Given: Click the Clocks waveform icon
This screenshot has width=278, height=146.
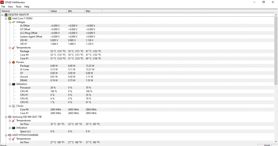Looking at the screenshot, I should [x=14, y=106].
